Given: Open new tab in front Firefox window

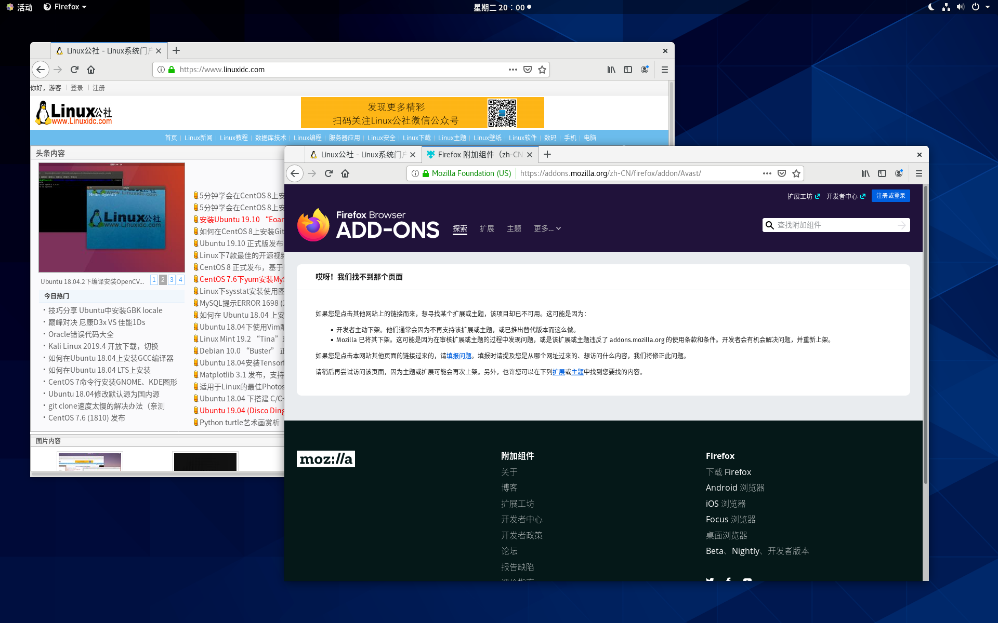Looking at the screenshot, I should click(x=547, y=154).
